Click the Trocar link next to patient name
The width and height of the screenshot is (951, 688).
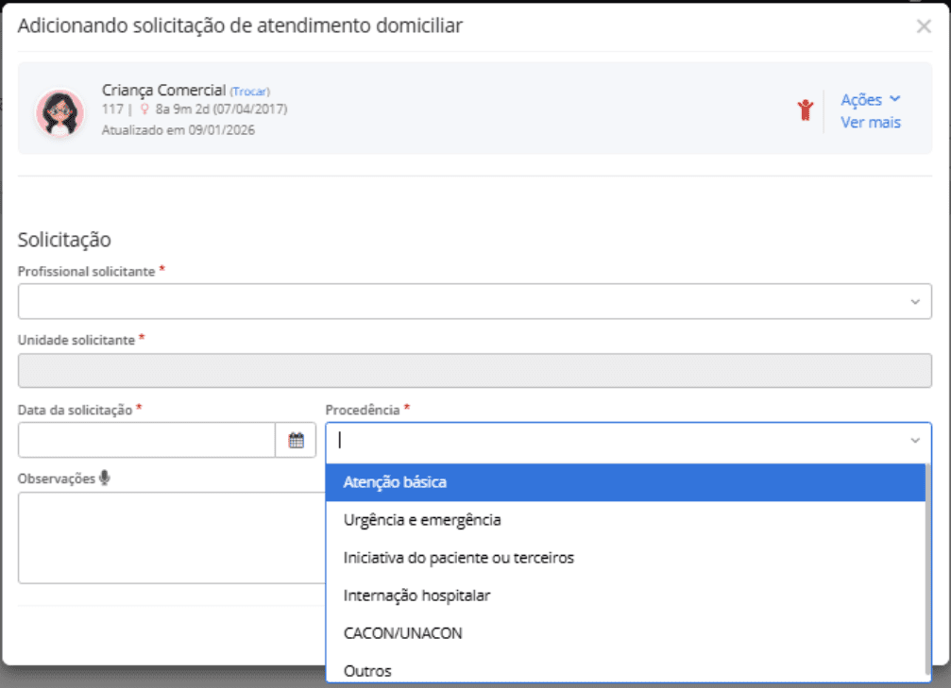pyautogui.click(x=250, y=92)
